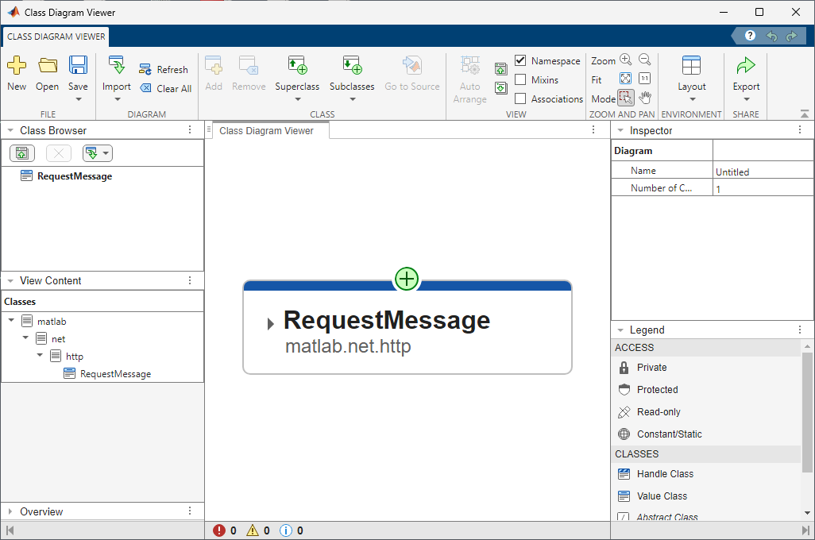Click Clear All in the Diagram section
This screenshot has width=815, height=540.
click(166, 88)
